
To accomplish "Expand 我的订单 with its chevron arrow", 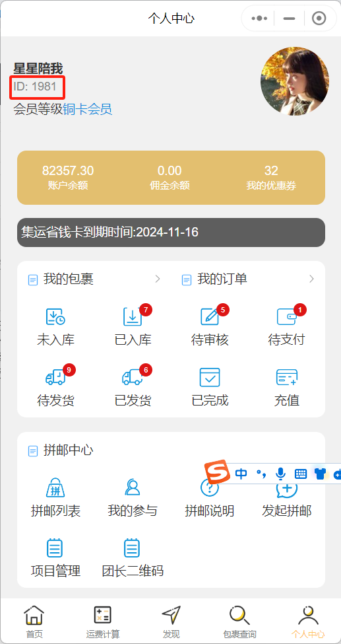I will 311,279.
